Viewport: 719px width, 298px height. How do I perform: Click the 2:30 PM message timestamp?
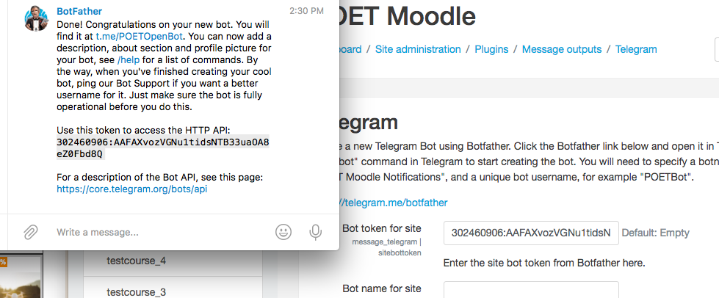(306, 12)
